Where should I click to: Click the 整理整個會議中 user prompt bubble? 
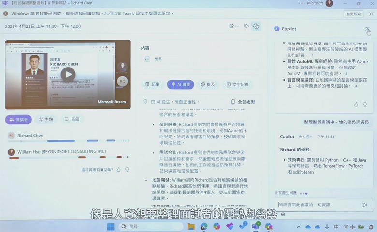click(336, 122)
